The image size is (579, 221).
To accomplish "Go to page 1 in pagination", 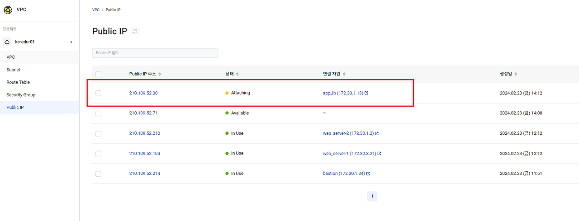I will coord(372,196).
